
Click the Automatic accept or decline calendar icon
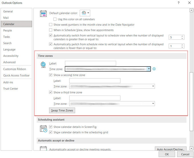[x=43, y=148]
